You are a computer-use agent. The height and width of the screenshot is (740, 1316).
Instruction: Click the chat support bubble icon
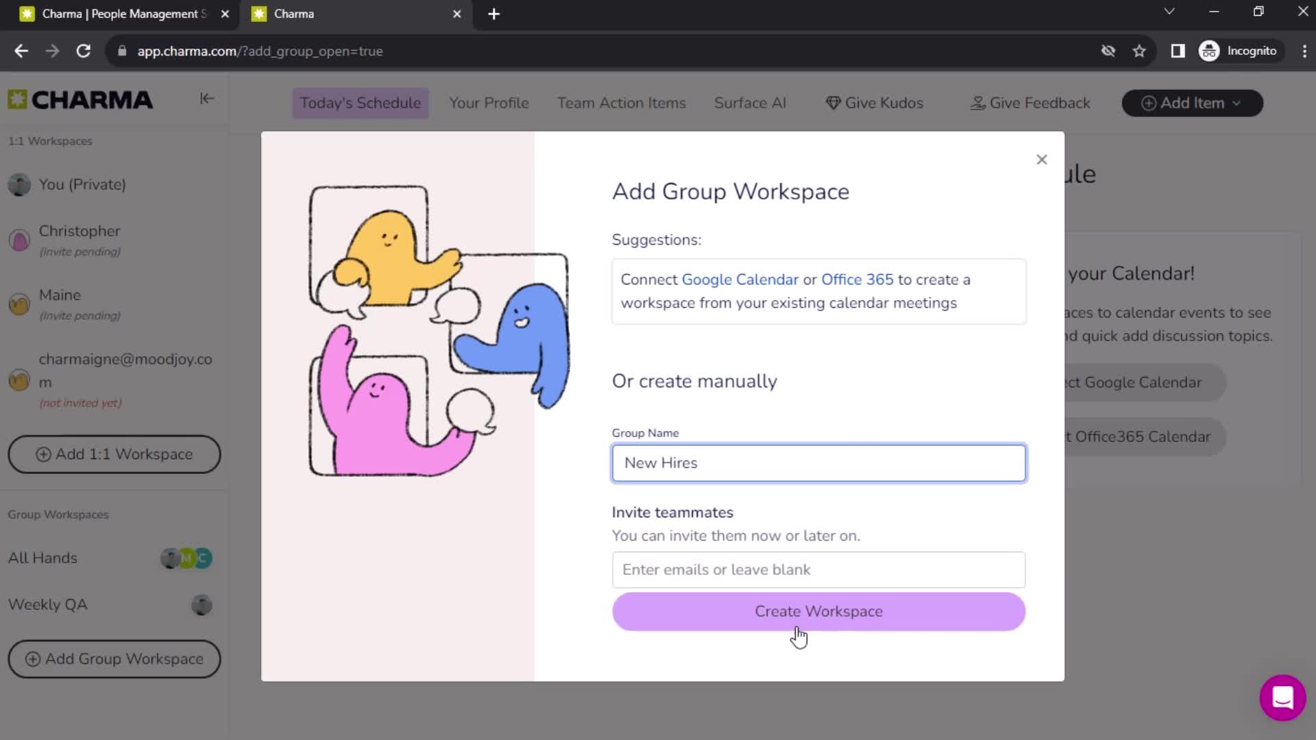pos(1281,698)
